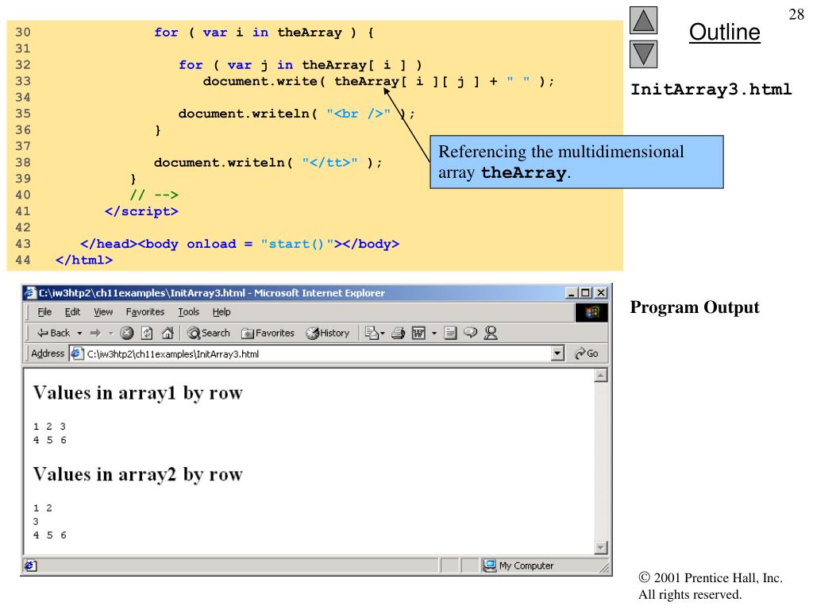This screenshot has height=610, width=813.
Task: Click the Windows logo throbber
Action: click(591, 312)
